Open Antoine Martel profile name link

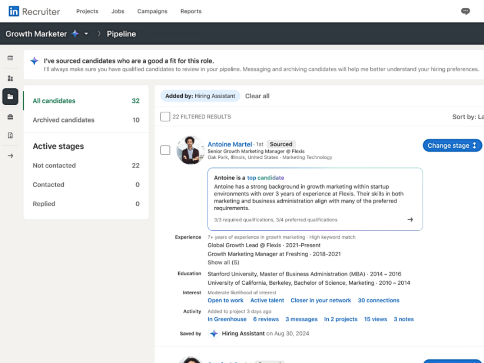(x=230, y=144)
